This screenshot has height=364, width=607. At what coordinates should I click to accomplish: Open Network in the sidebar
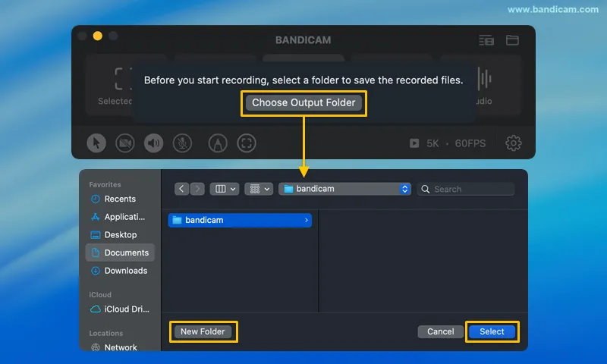click(x=120, y=347)
